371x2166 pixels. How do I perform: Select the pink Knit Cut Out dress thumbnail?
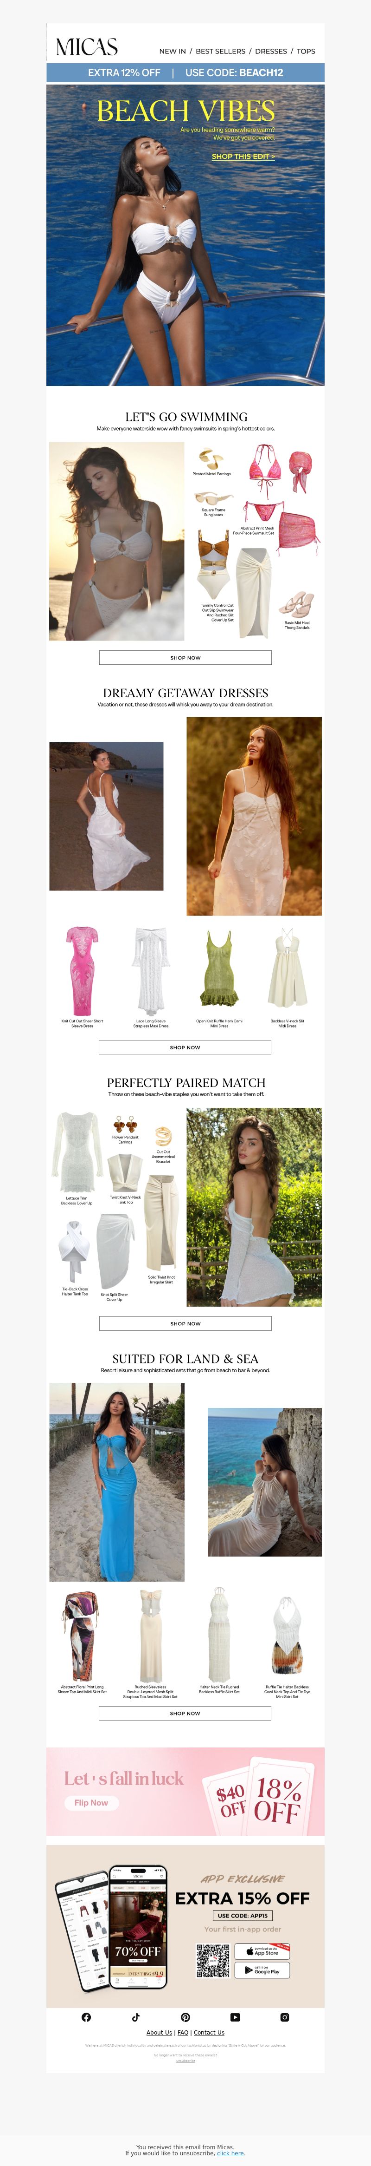82,970
